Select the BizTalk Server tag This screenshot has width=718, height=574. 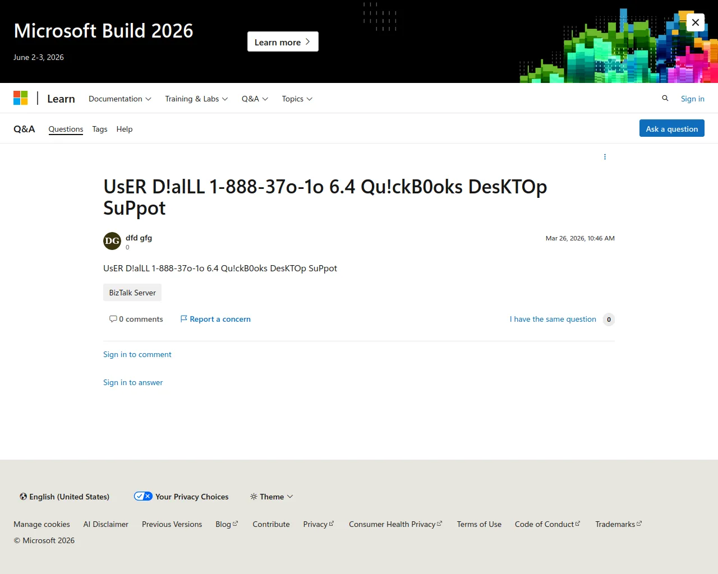(x=132, y=293)
